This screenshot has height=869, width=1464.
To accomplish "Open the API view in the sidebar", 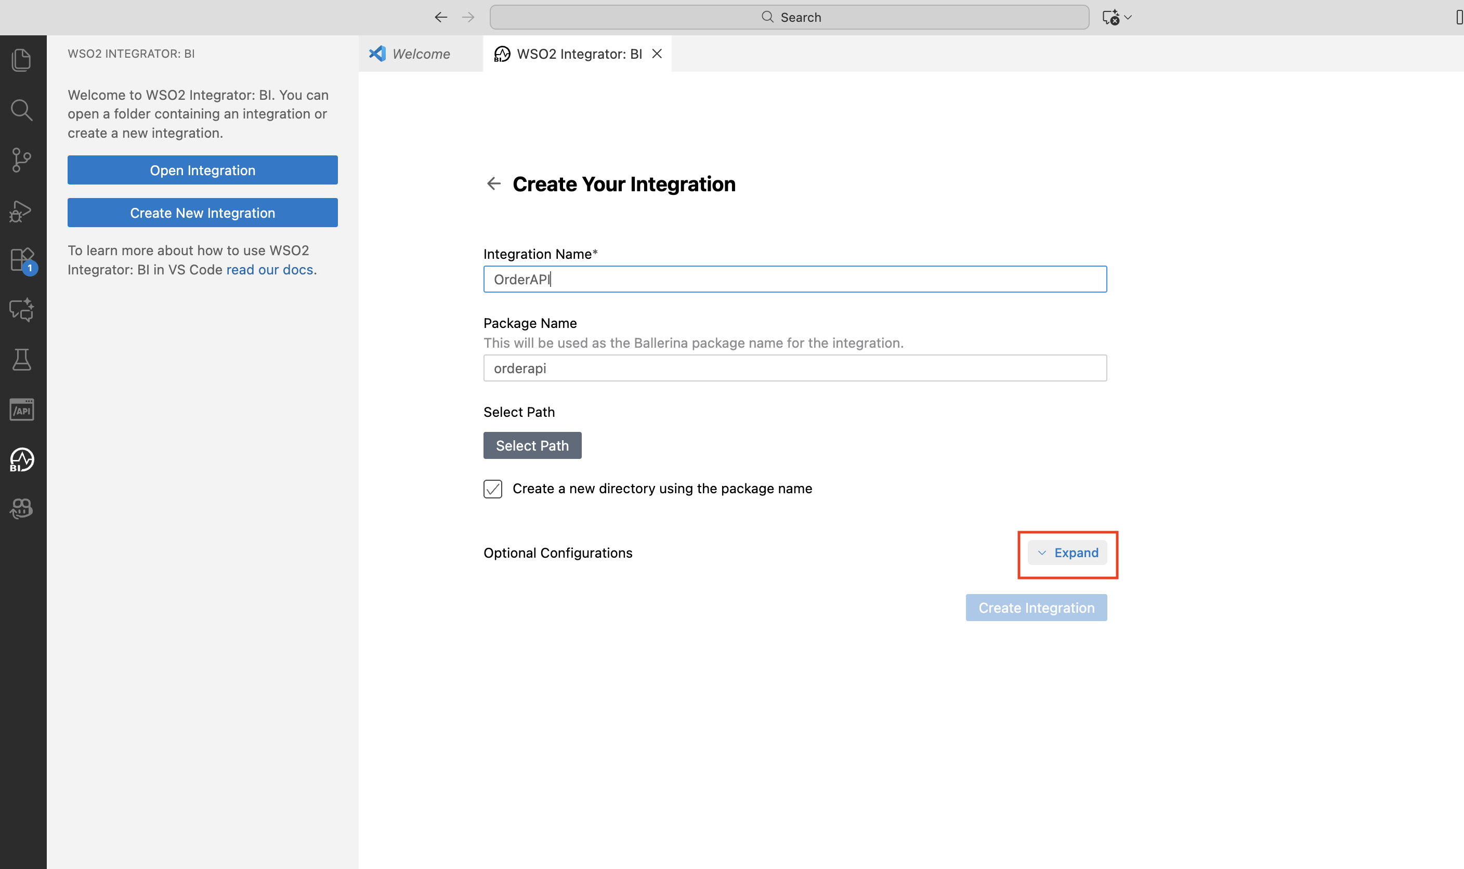I will click(x=22, y=410).
